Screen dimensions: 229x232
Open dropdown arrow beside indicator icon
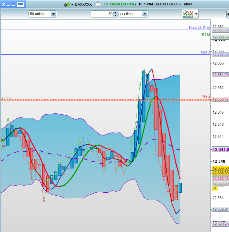(x=196, y=14)
